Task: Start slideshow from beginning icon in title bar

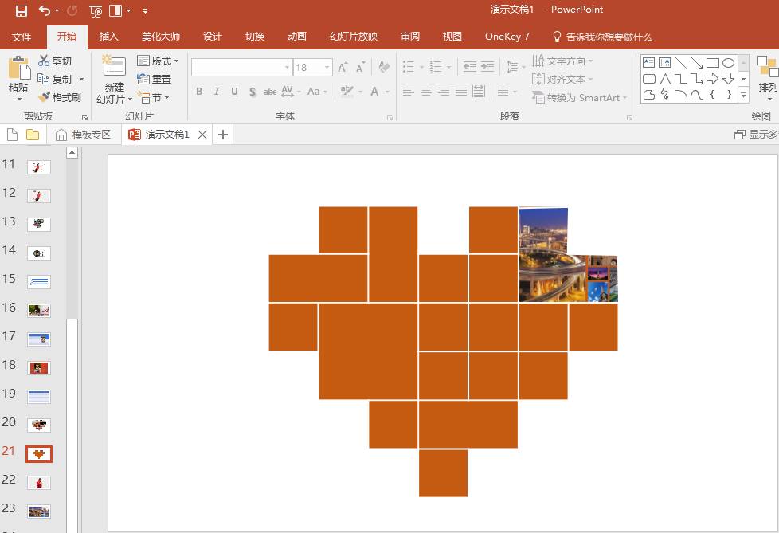Action: pyautogui.click(x=96, y=10)
